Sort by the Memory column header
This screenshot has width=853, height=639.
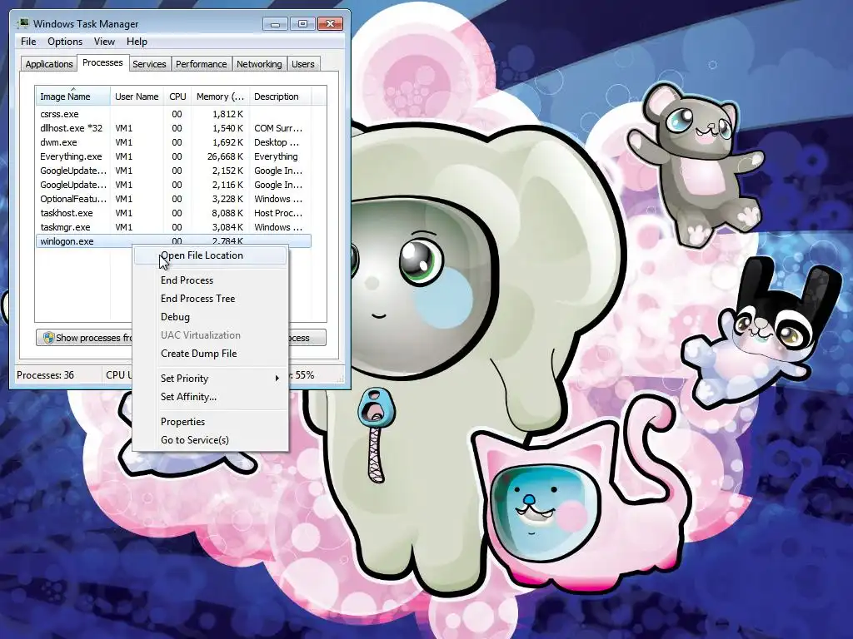tap(220, 97)
